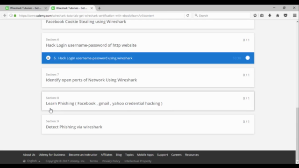Click the Intellectual Property footer link
The width and height of the screenshot is (299, 168).
click(x=138, y=161)
